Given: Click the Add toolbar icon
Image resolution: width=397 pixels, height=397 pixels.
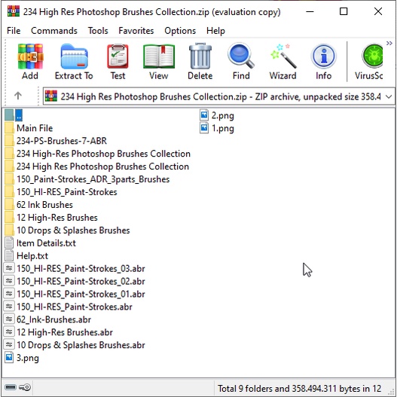Looking at the screenshot, I should 30,56.
